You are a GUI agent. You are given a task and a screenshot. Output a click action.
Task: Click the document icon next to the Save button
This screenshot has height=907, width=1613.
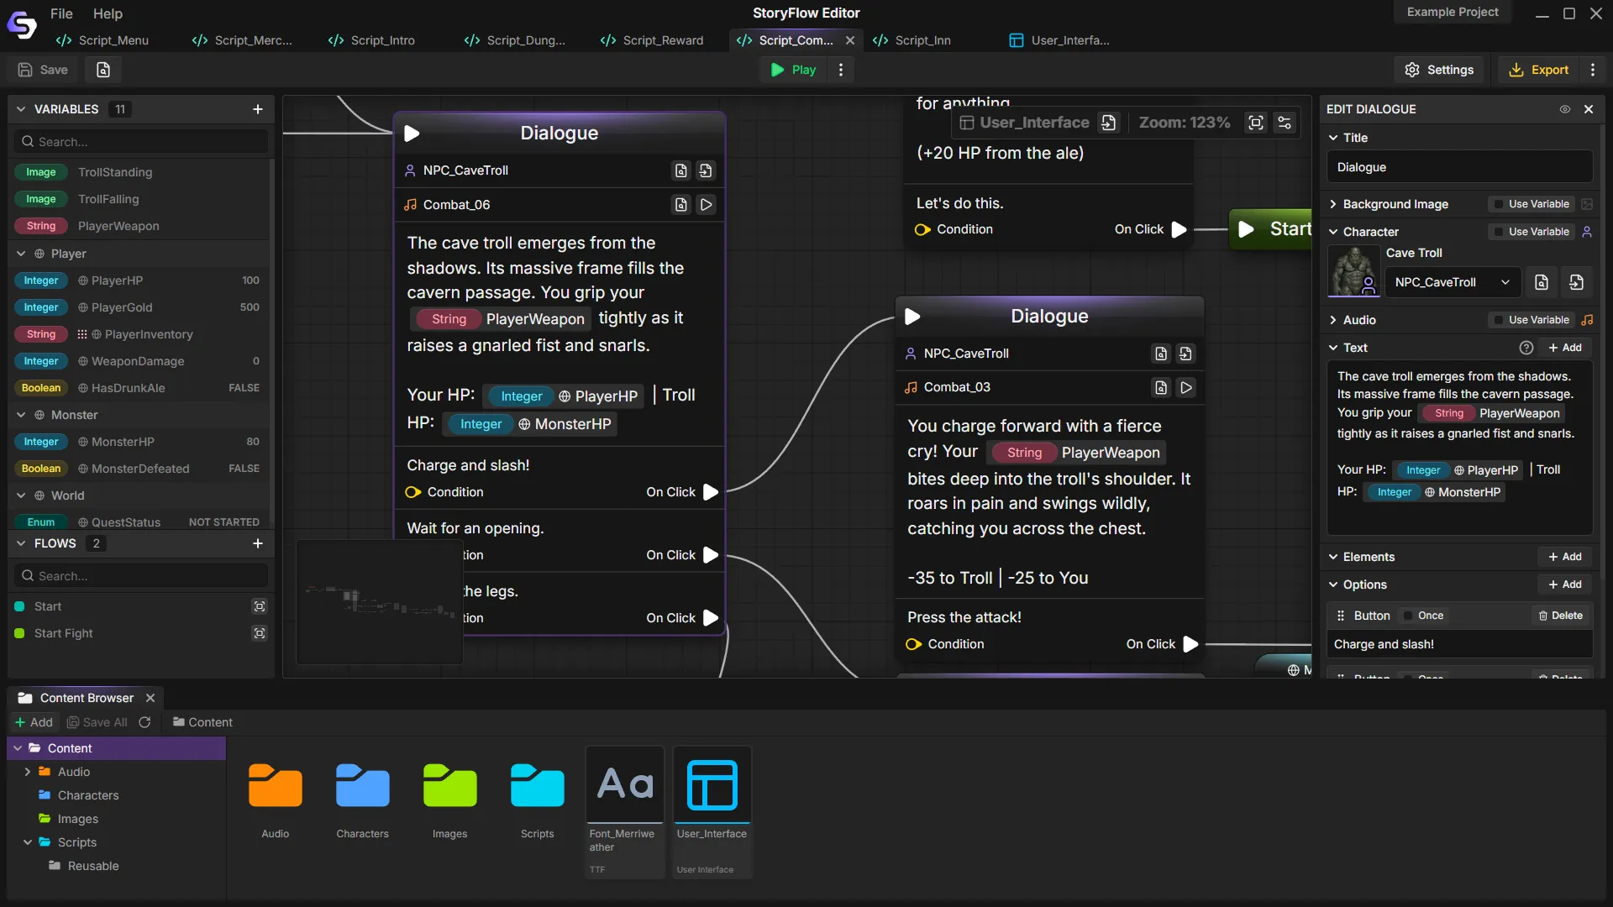102,70
